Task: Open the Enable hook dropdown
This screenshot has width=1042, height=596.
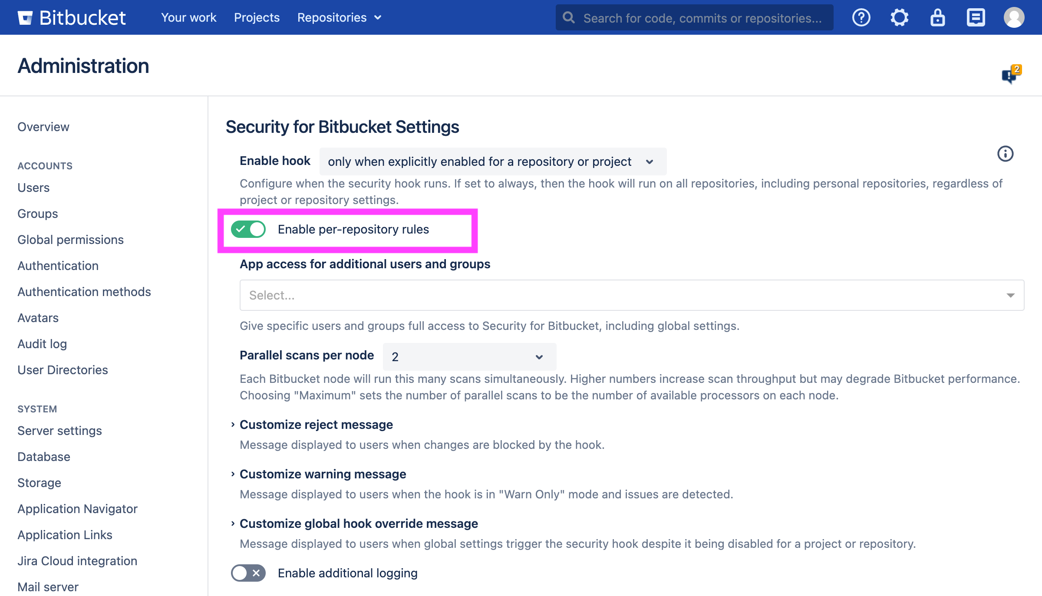Action: tap(493, 161)
